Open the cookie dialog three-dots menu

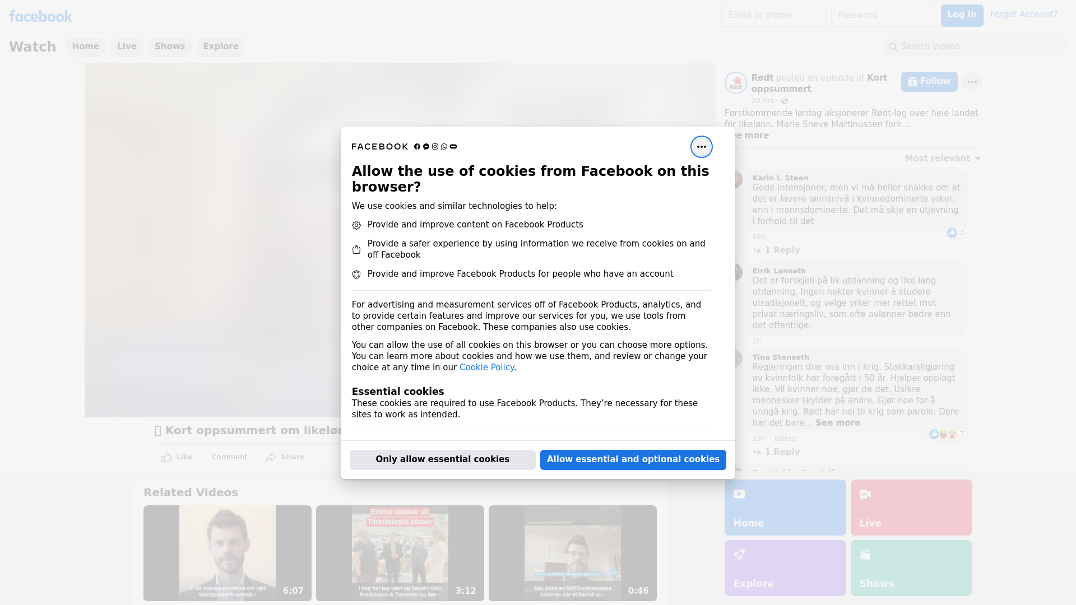(701, 147)
